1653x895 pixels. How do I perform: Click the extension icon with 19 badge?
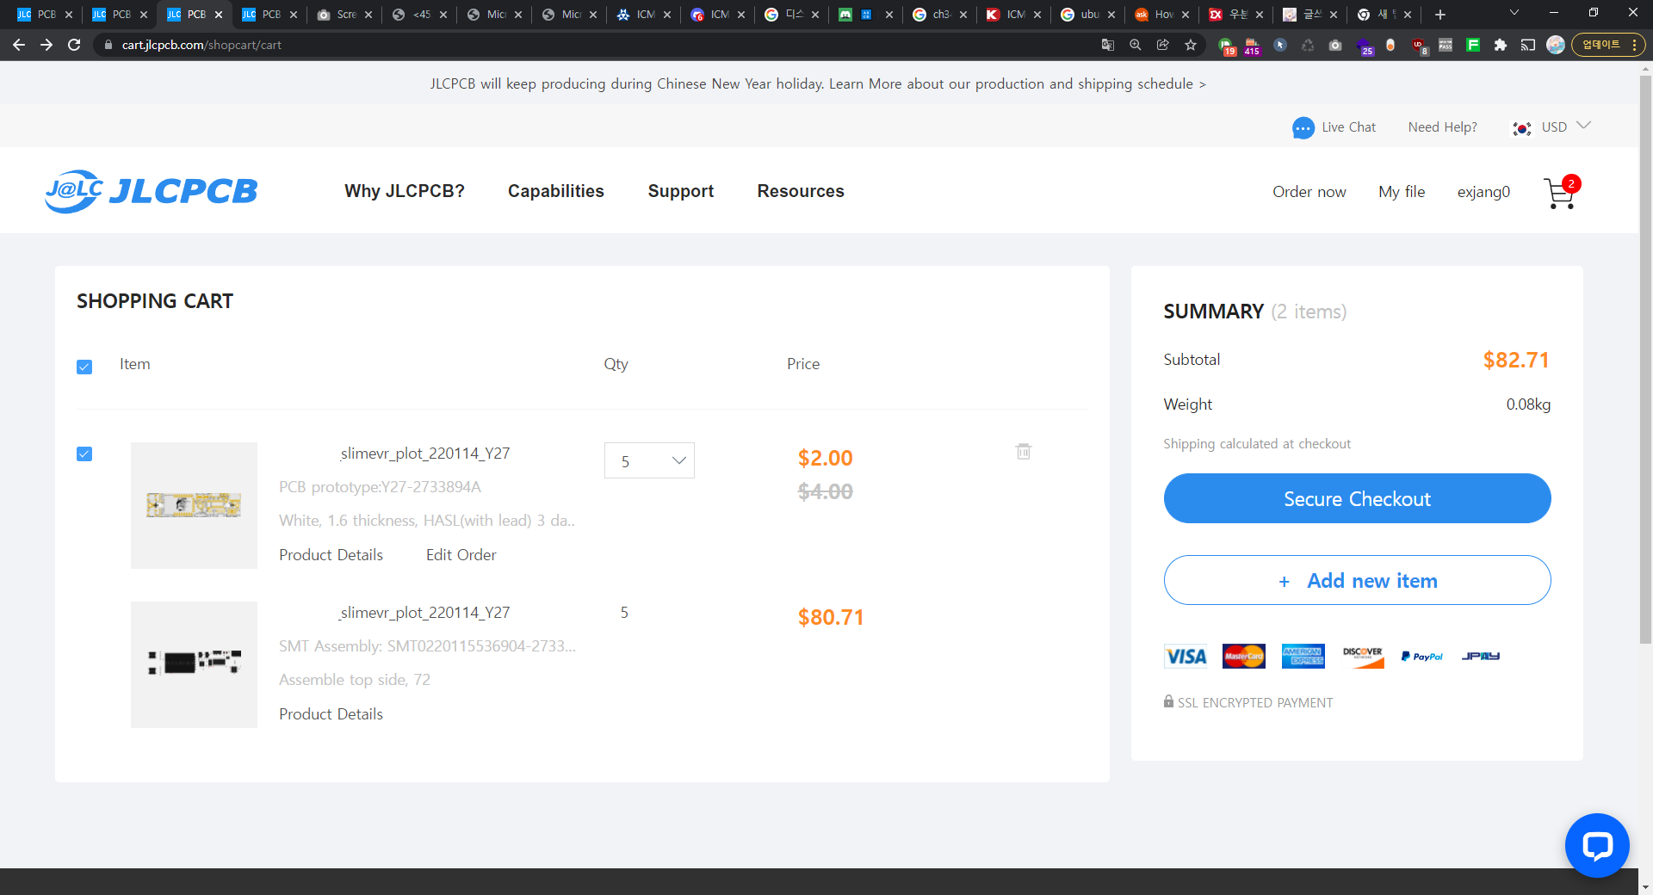click(x=1227, y=46)
